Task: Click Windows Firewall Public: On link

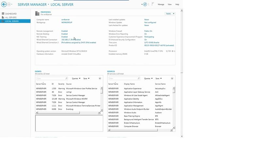Action: coord(148,31)
